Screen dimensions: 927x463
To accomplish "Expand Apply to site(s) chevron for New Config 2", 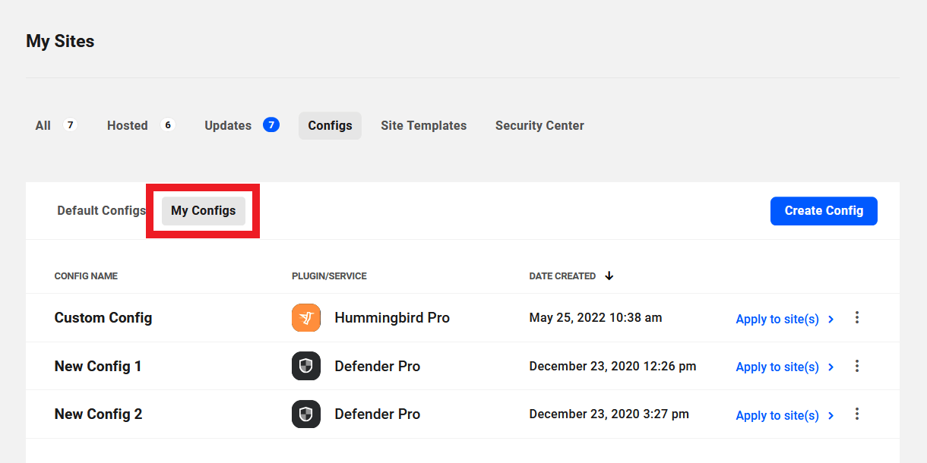I will pyautogui.click(x=831, y=415).
